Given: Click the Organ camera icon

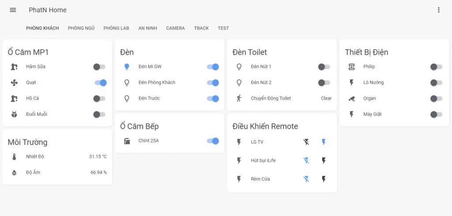Looking at the screenshot, I should 351,98.
